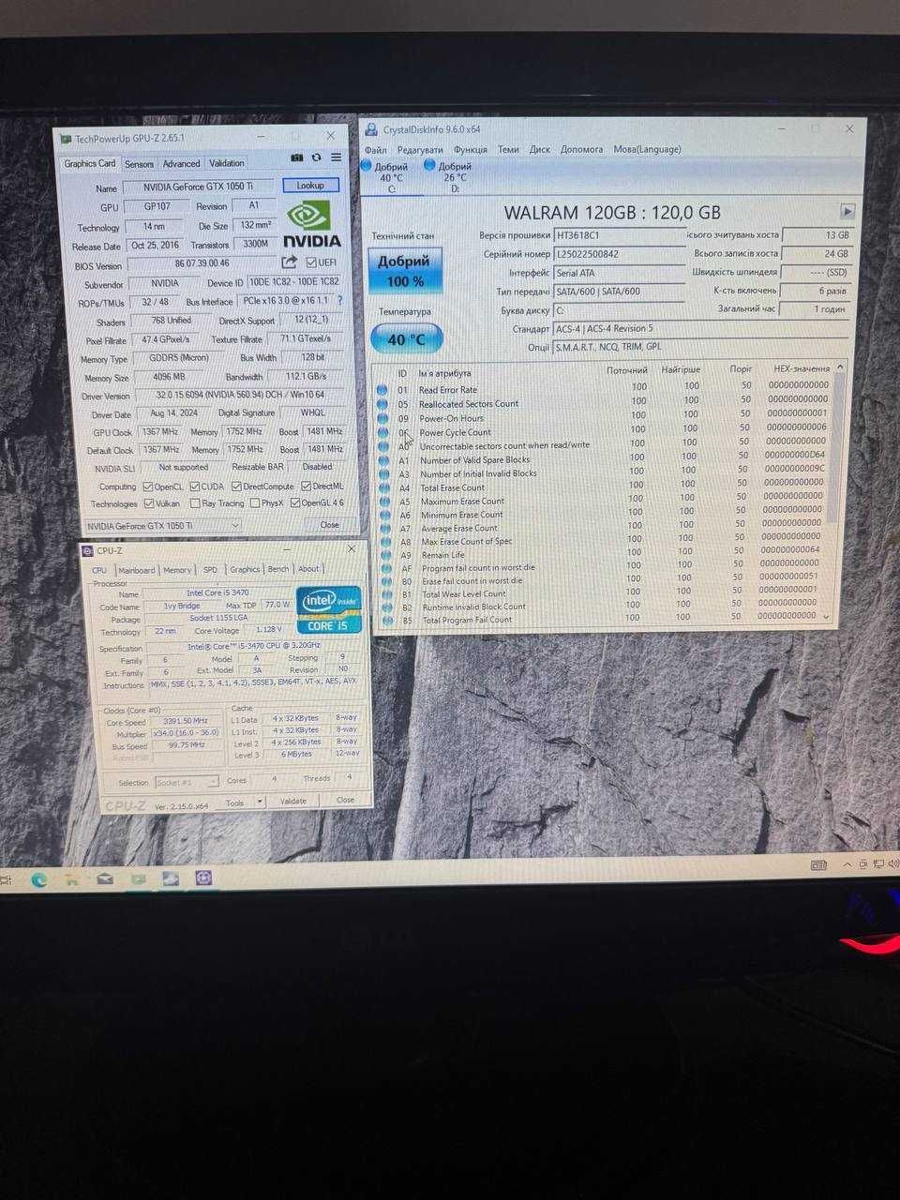Click the GPU-Z Lookup button

tap(310, 186)
